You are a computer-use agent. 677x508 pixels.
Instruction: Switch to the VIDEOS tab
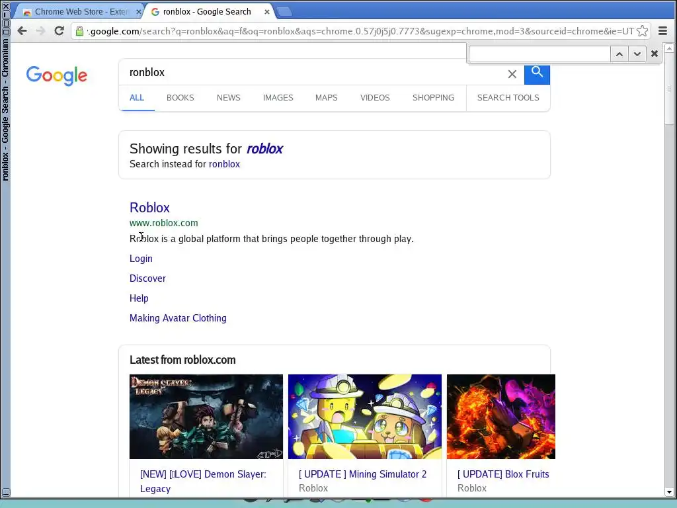[375, 98]
